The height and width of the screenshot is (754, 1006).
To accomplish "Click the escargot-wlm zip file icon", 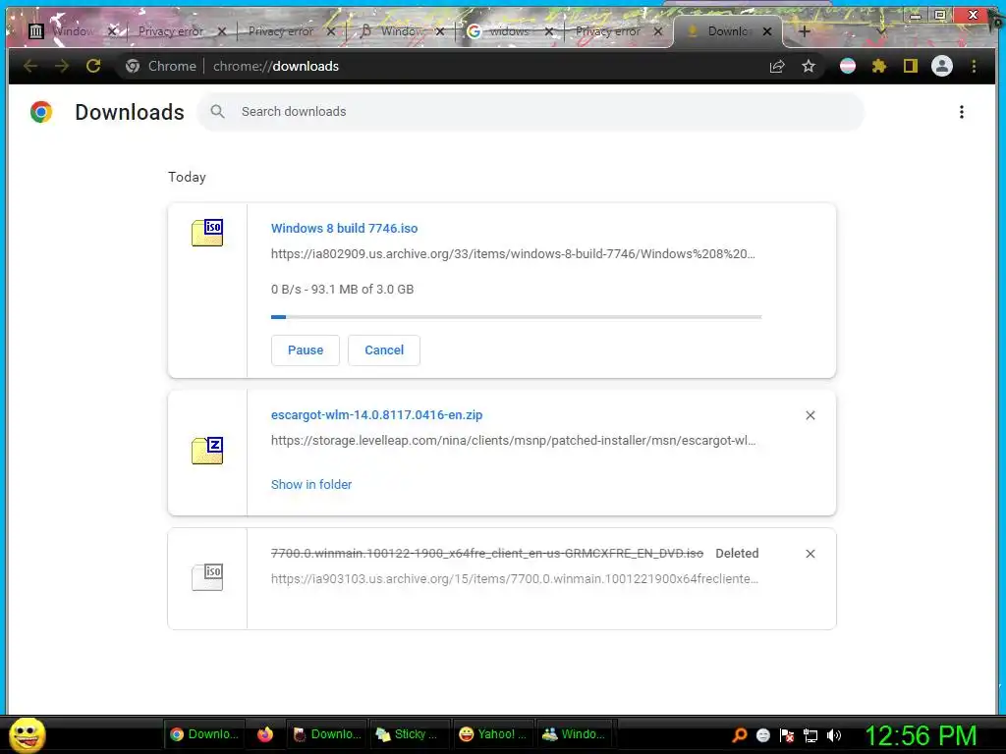I will (207, 451).
